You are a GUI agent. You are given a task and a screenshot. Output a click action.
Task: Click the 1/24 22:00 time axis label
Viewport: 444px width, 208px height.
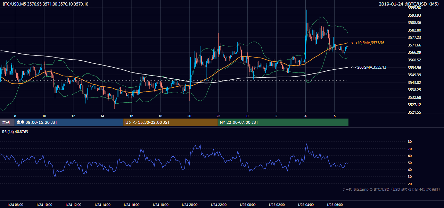218,205
